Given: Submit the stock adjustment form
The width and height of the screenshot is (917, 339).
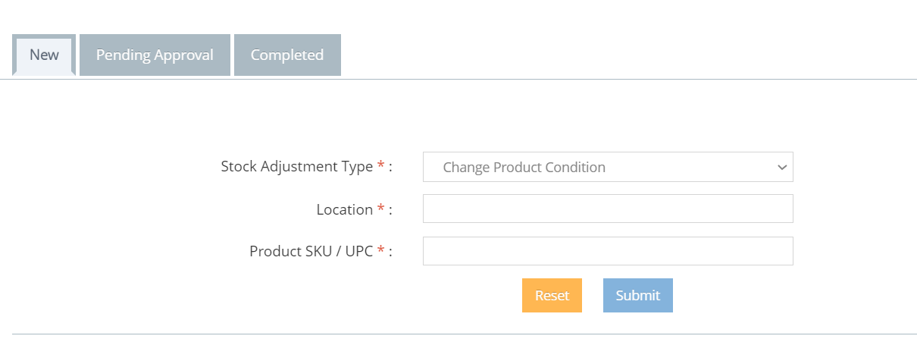Looking at the screenshot, I should coord(638,296).
